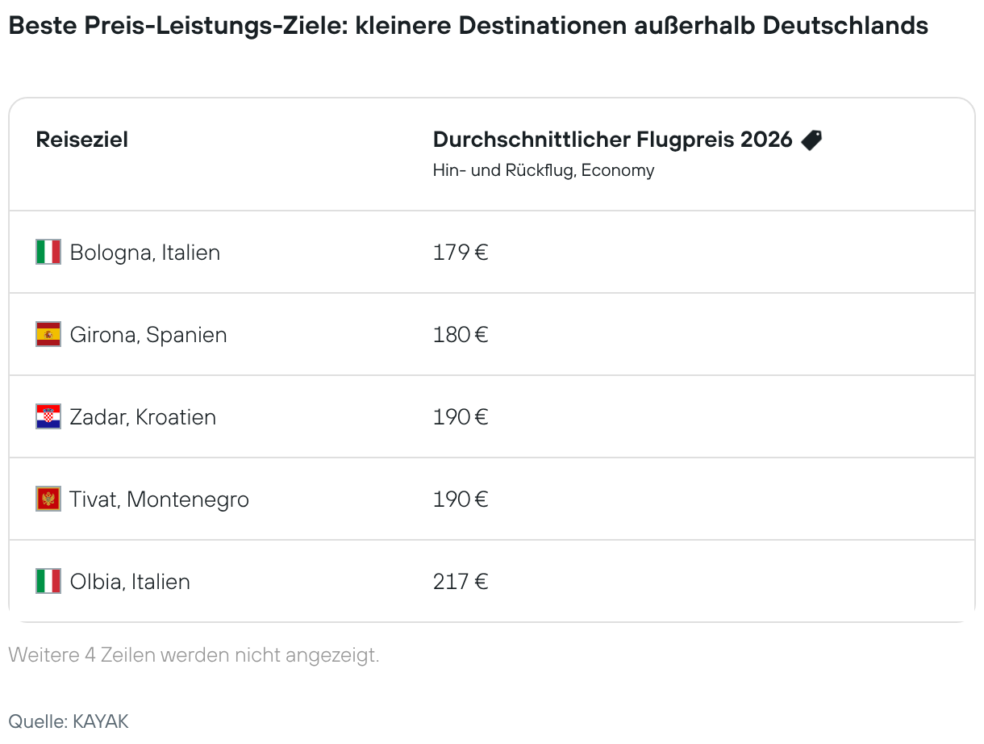This screenshot has width=984, height=744.
Task: Click the price tag icon in header
Action: click(811, 140)
